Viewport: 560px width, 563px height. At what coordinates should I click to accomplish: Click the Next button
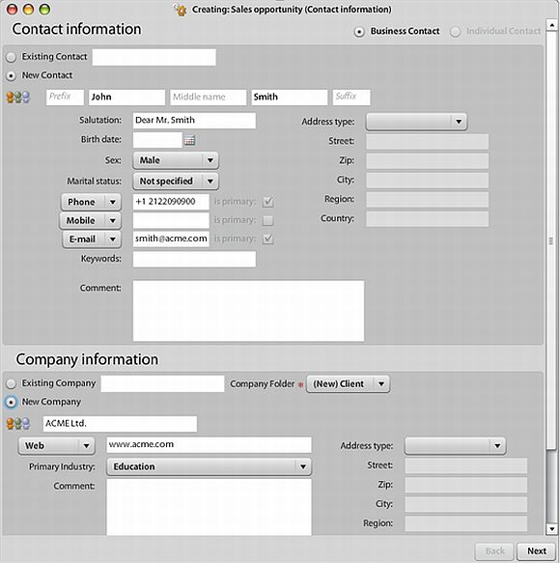[x=537, y=550]
